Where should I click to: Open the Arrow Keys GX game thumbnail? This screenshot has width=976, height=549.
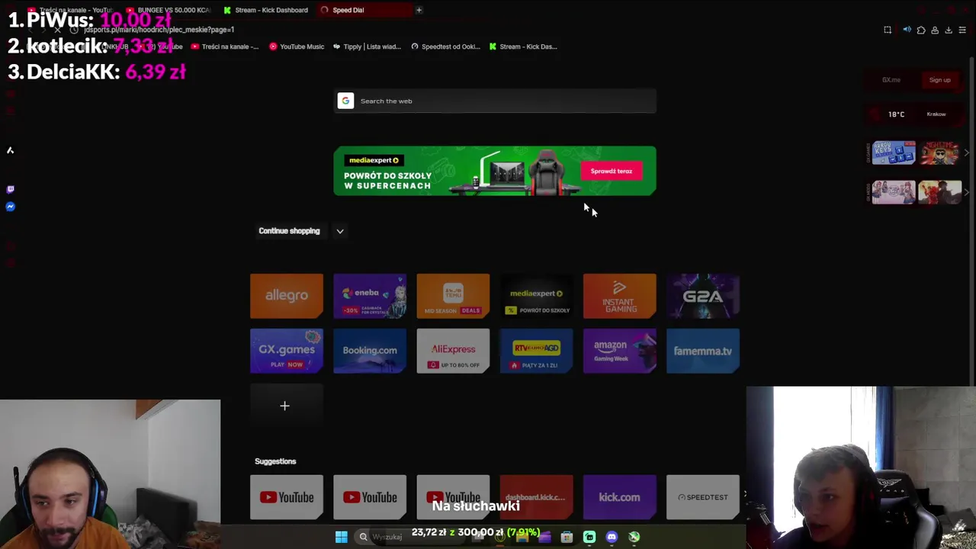pos(894,153)
